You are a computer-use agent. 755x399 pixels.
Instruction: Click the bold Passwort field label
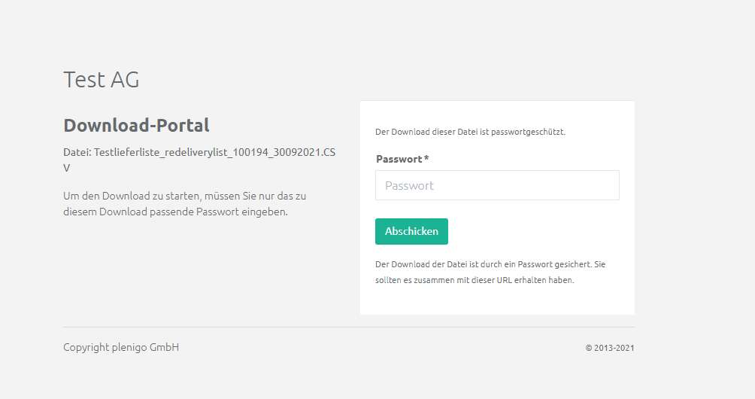(399, 159)
